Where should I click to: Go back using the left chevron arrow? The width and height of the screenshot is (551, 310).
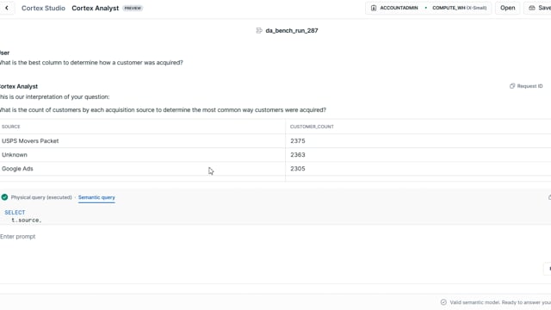[x=7, y=8]
